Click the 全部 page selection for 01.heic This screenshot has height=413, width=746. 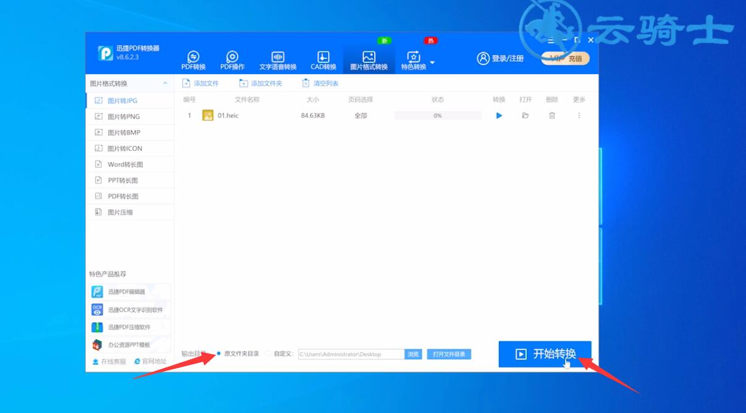coord(361,115)
